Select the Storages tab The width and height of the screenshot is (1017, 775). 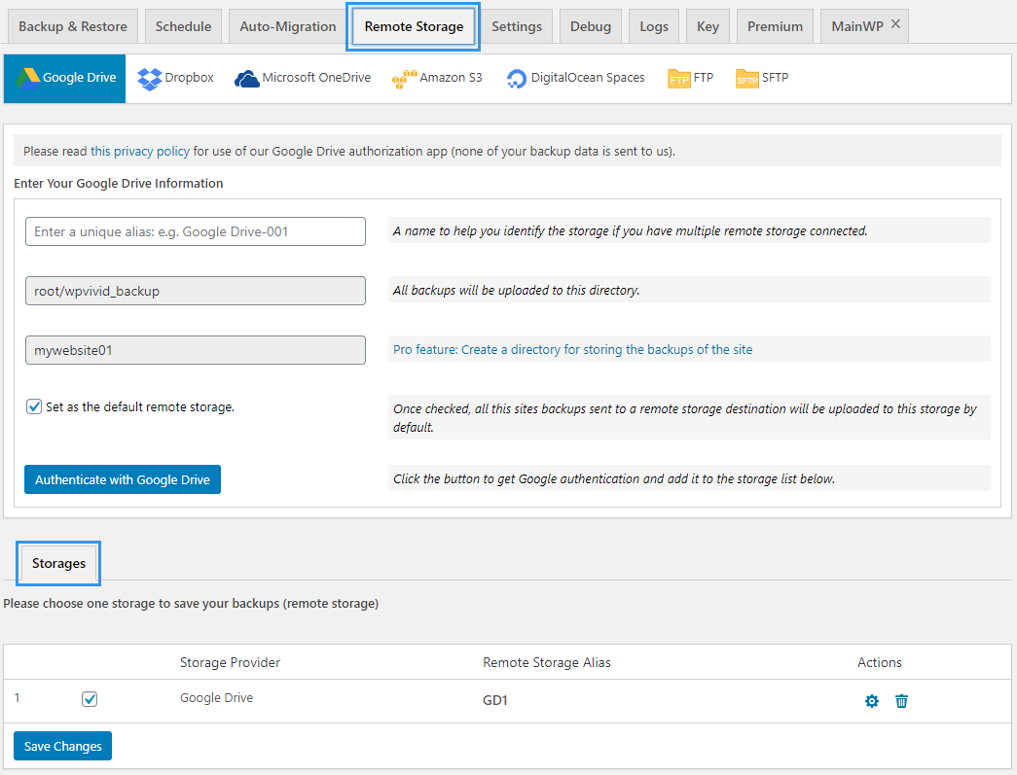click(59, 563)
